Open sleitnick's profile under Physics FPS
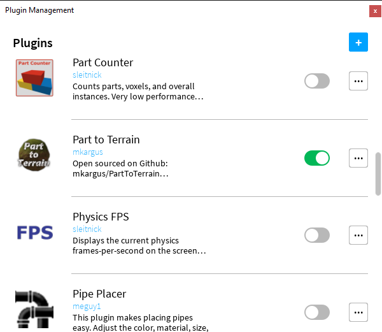 click(x=87, y=229)
